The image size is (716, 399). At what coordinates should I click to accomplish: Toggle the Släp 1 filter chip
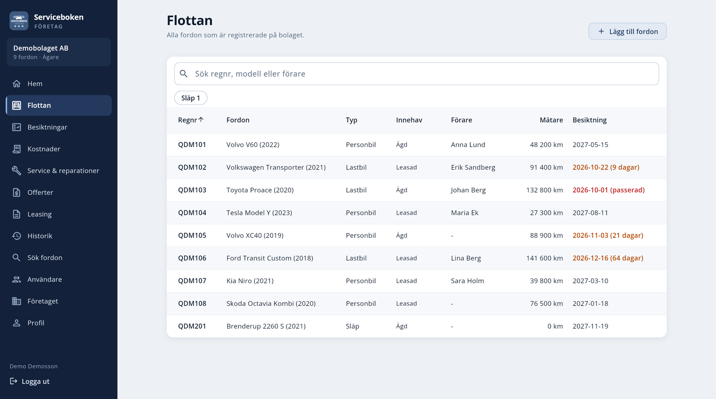191,98
